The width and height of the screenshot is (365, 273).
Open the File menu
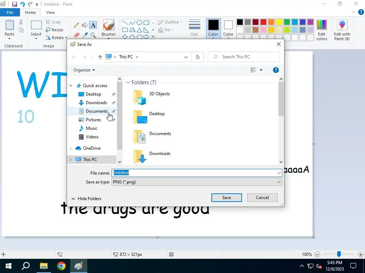pos(10,12)
